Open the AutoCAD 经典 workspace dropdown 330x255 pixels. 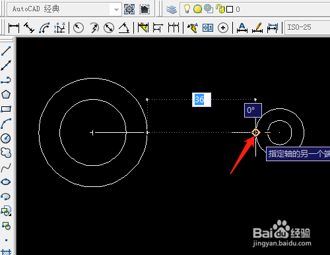tap(64, 9)
